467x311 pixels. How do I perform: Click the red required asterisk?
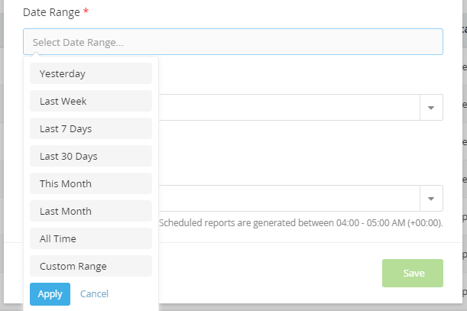tap(86, 11)
